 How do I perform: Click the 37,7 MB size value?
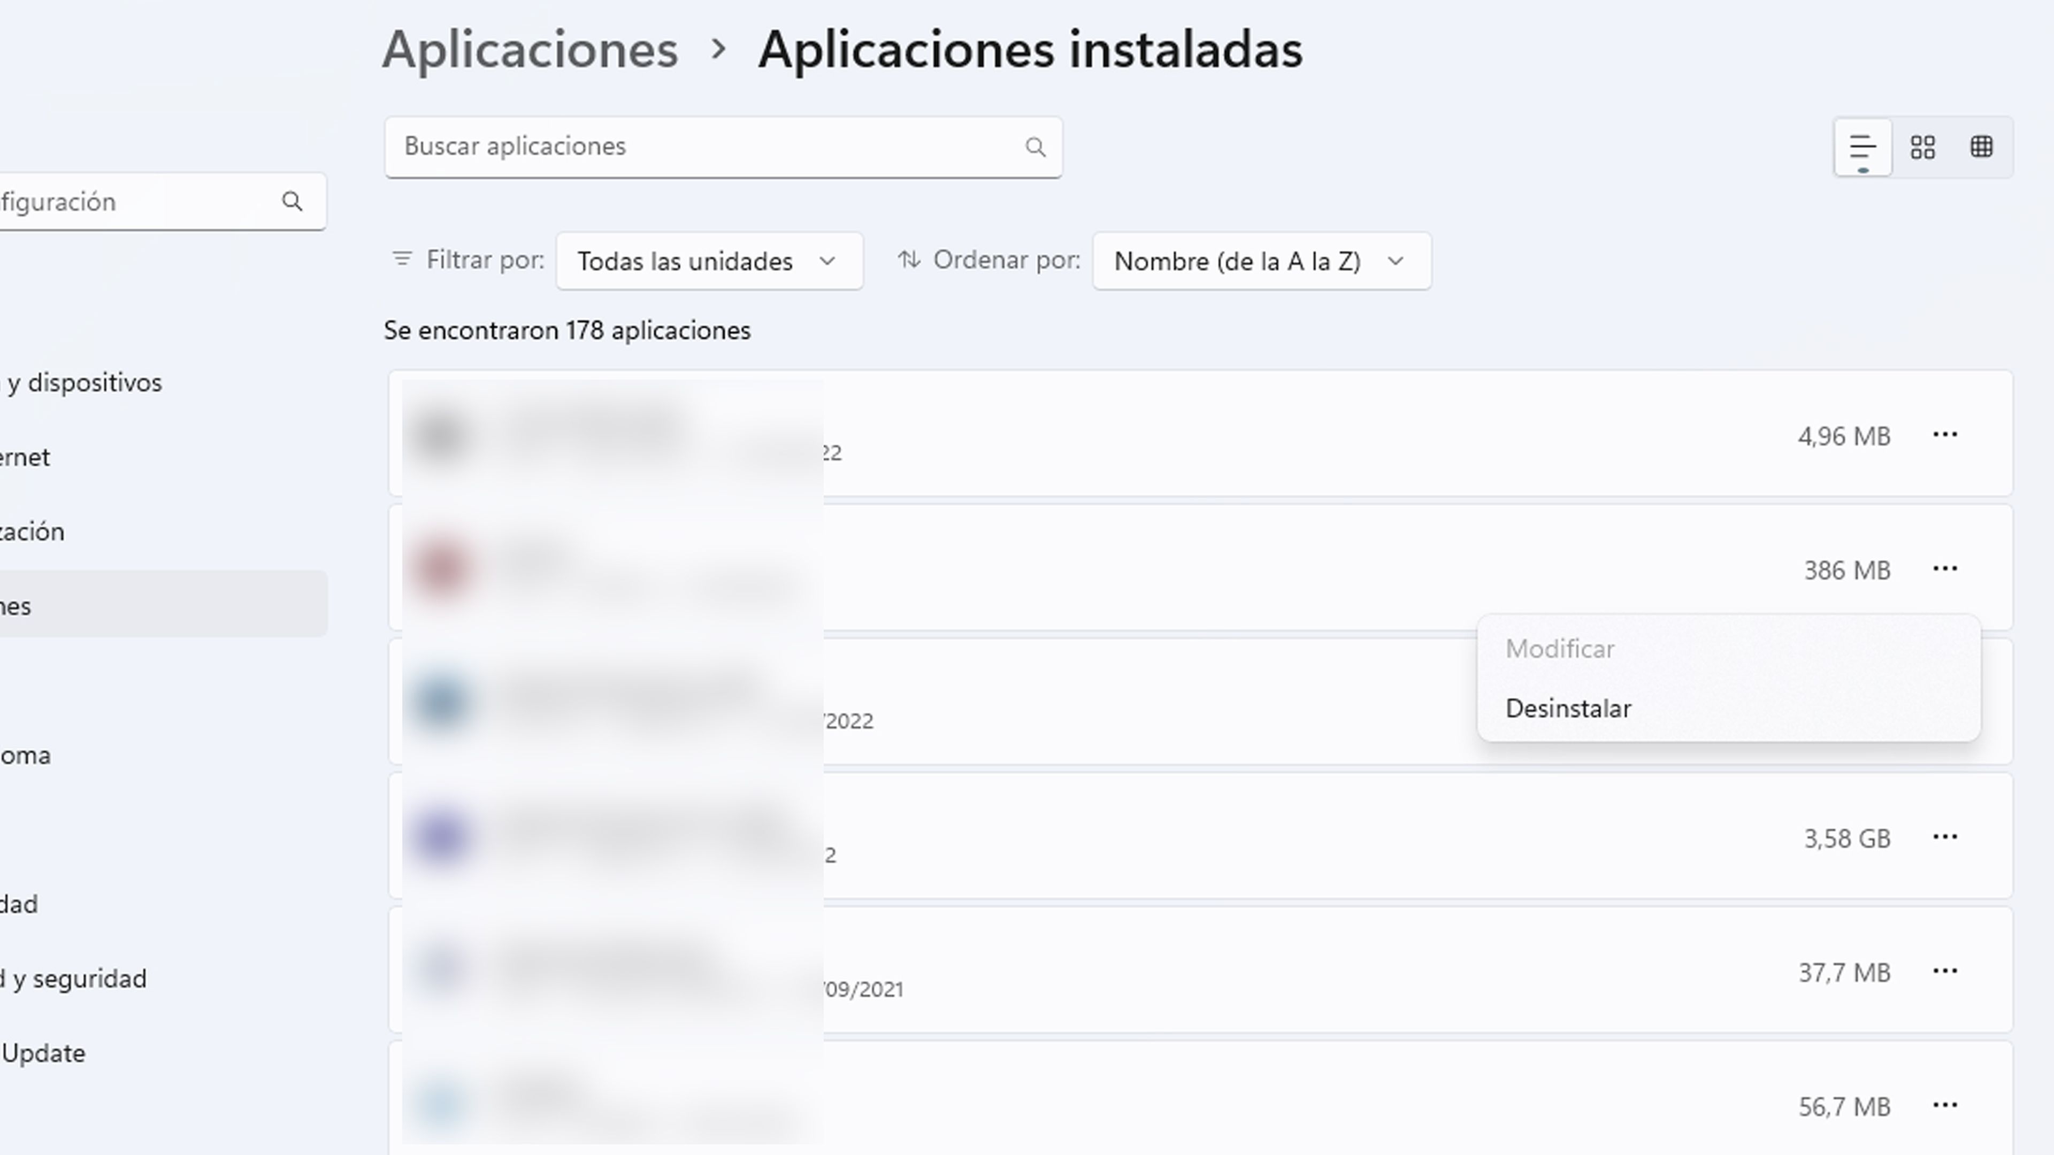(1844, 973)
